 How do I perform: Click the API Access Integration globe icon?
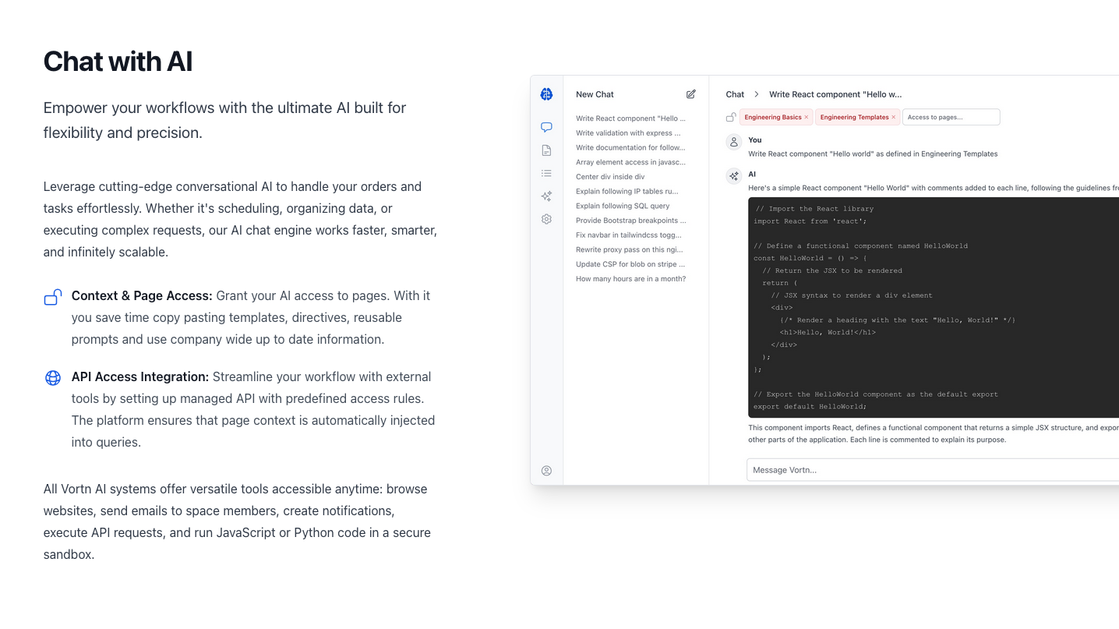[x=53, y=378]
